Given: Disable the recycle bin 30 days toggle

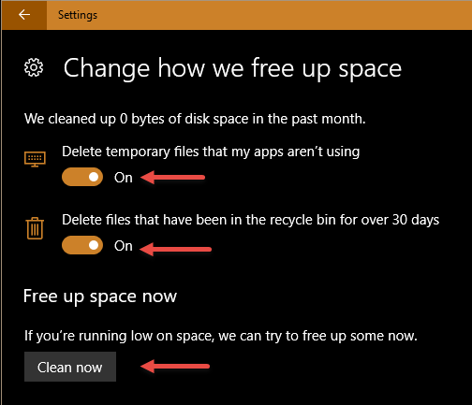Looking at the screenshot, I should 82,245.
